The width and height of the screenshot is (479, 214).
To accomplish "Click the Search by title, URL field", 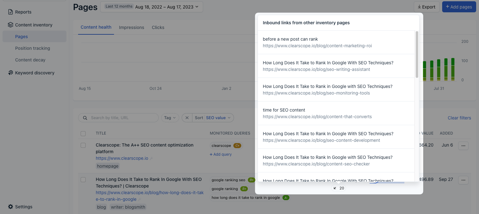I will click(118, 118).
